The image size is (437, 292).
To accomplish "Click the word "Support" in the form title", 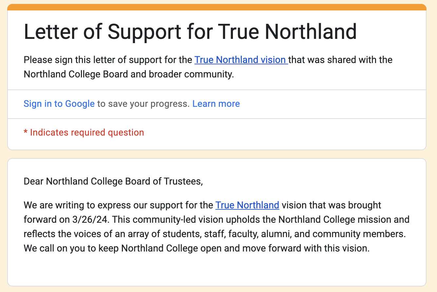I will 144,32.
